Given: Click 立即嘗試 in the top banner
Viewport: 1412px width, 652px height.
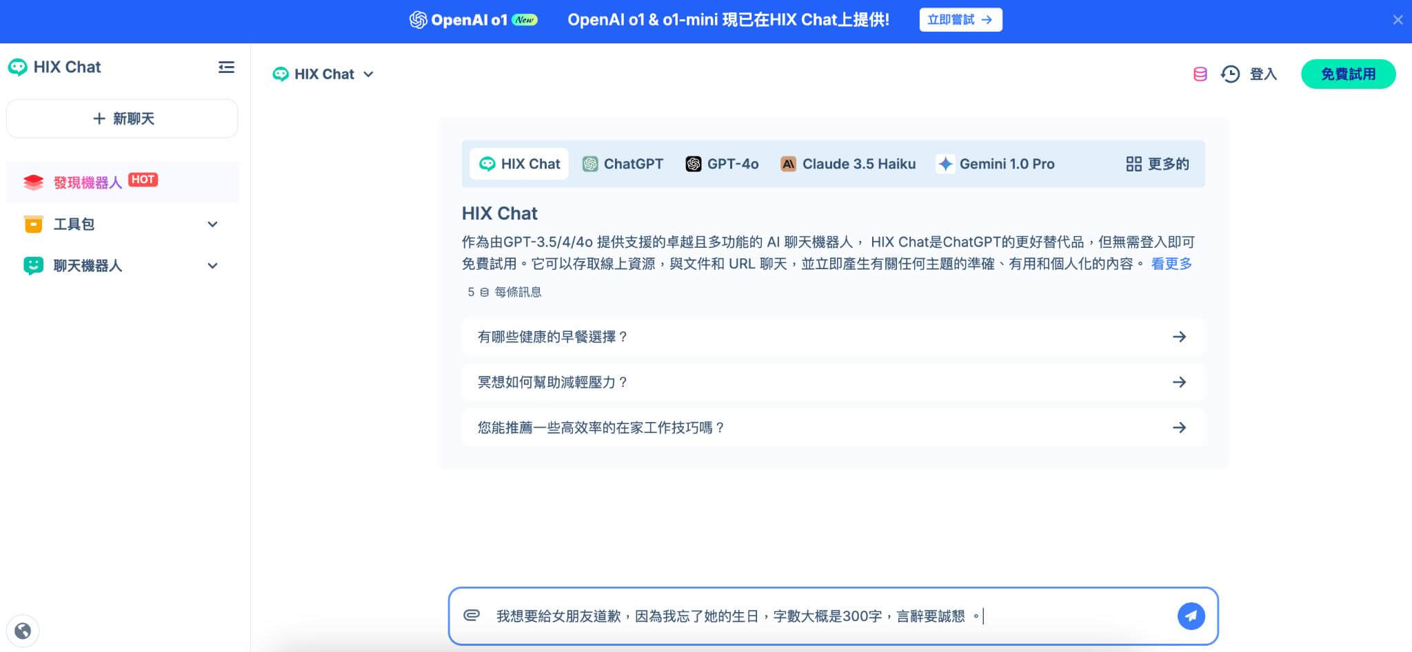Looking at the screenshot, I should tap(960, 20).
